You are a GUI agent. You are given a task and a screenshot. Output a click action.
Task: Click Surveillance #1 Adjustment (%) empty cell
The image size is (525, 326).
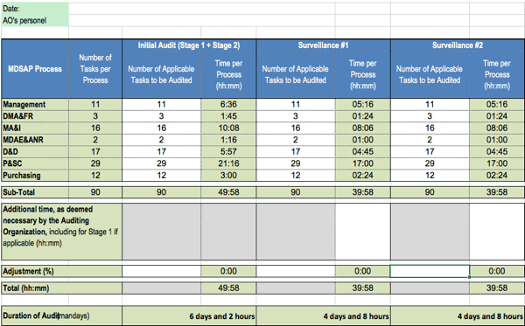[296, 271]
